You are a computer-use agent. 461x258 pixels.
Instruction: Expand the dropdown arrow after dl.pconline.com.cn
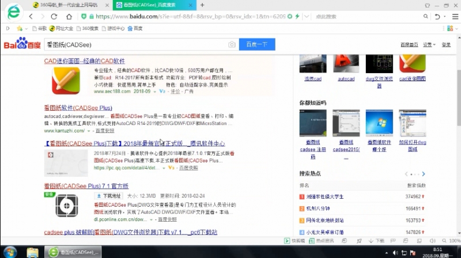pyautogui.click(x=151, y=219)
